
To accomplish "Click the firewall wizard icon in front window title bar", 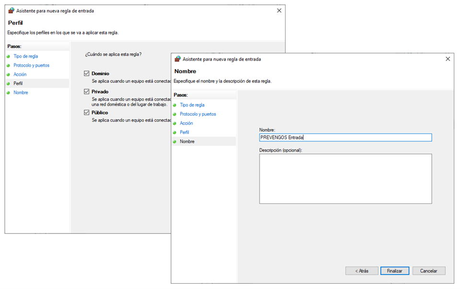I will (x=178, y=59).
